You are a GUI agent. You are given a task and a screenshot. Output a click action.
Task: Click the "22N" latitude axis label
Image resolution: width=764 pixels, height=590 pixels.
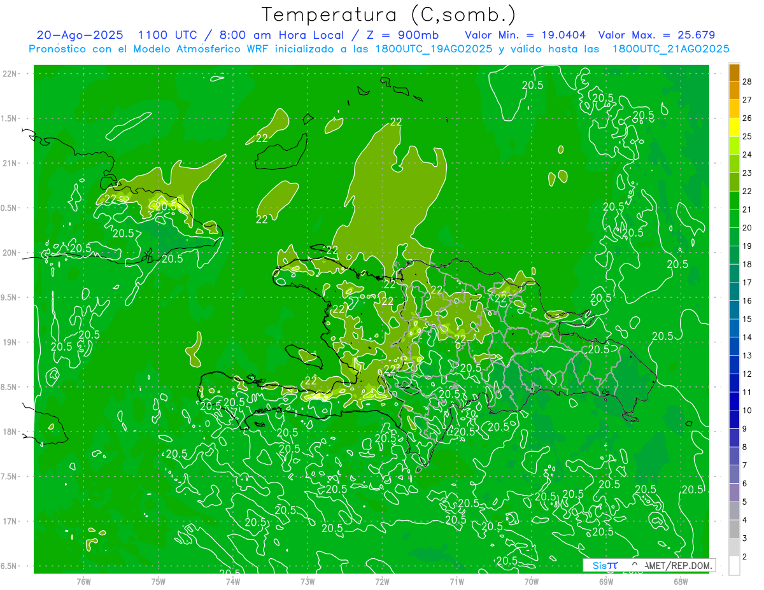10,74
